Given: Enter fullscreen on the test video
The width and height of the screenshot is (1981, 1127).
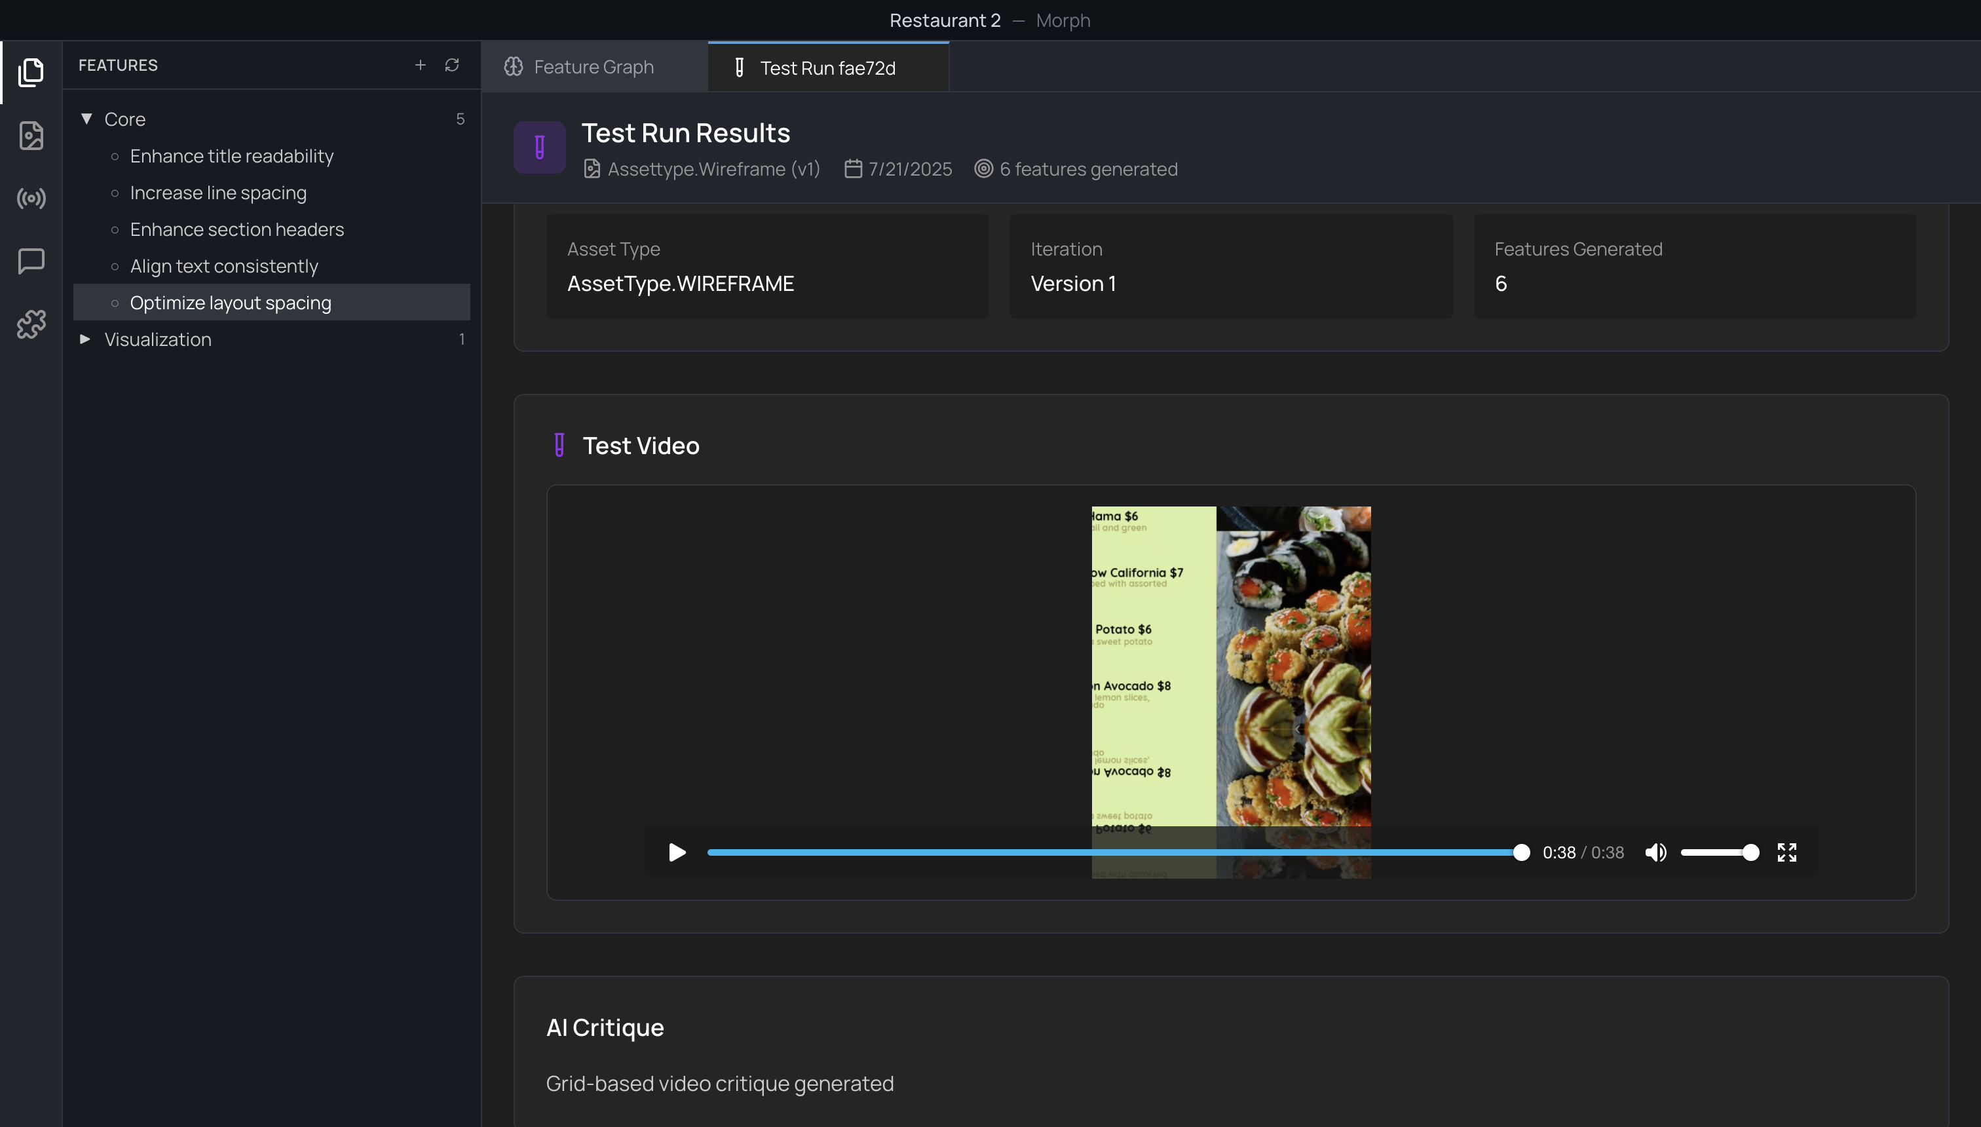Looking at the screenshot, I should [1786, 852].
